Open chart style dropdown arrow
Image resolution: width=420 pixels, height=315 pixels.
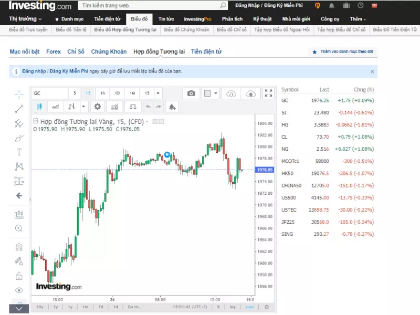83,107
